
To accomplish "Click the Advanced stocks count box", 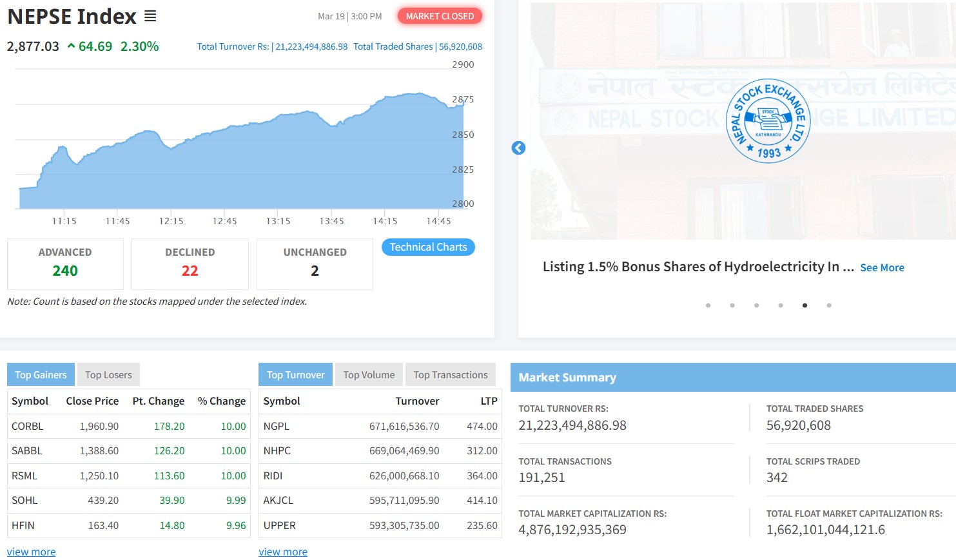I will tap(65, 264).
